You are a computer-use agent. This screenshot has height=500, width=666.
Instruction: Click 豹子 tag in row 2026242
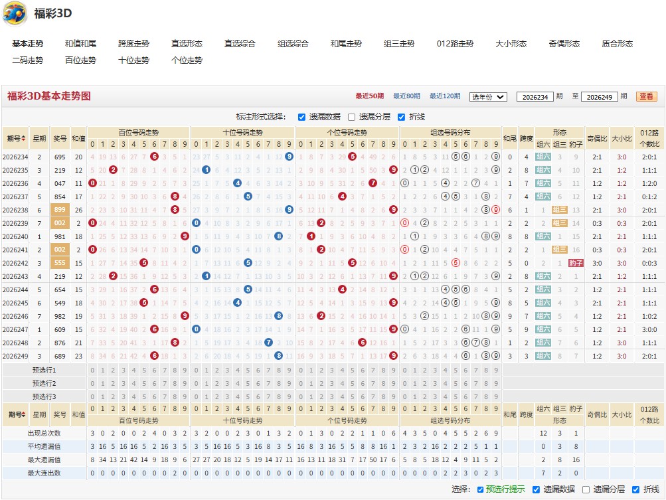coord(576,263)
